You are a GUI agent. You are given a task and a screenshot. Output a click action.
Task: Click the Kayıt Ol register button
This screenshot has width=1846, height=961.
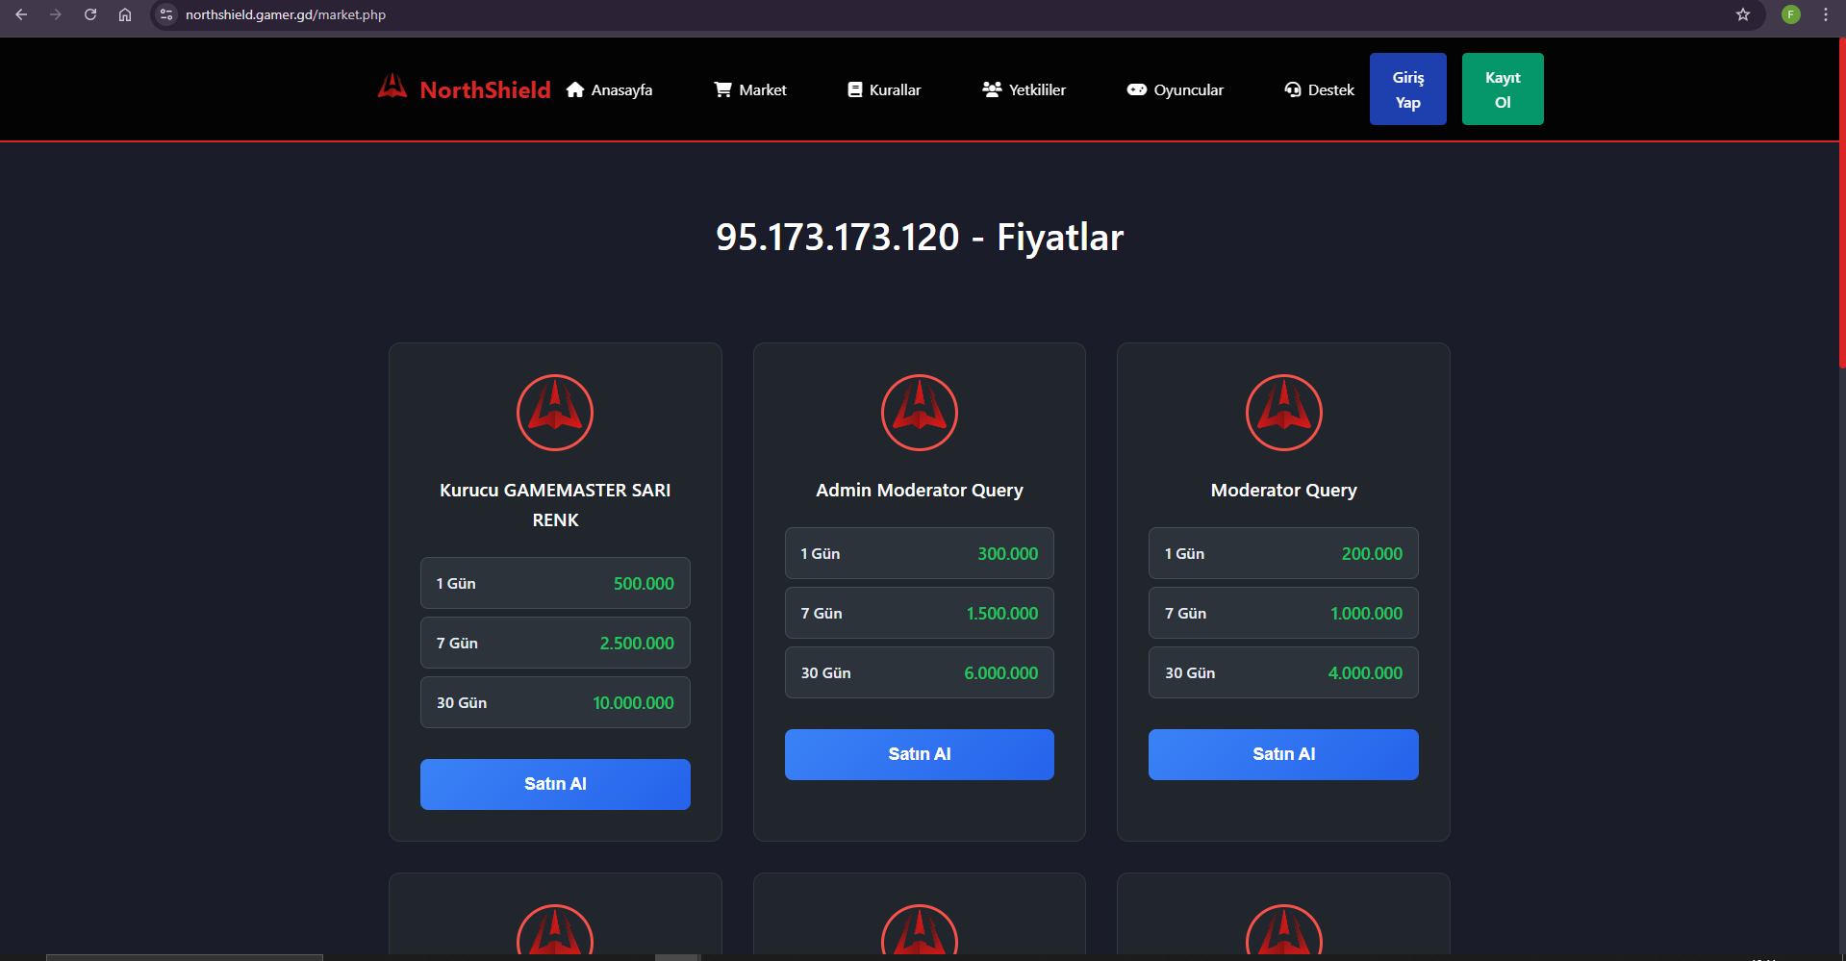[1503, 89]
